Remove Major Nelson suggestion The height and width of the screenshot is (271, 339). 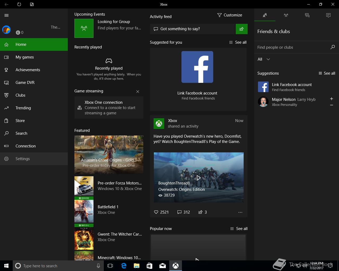pyautogui.click(x=332, y=105)
